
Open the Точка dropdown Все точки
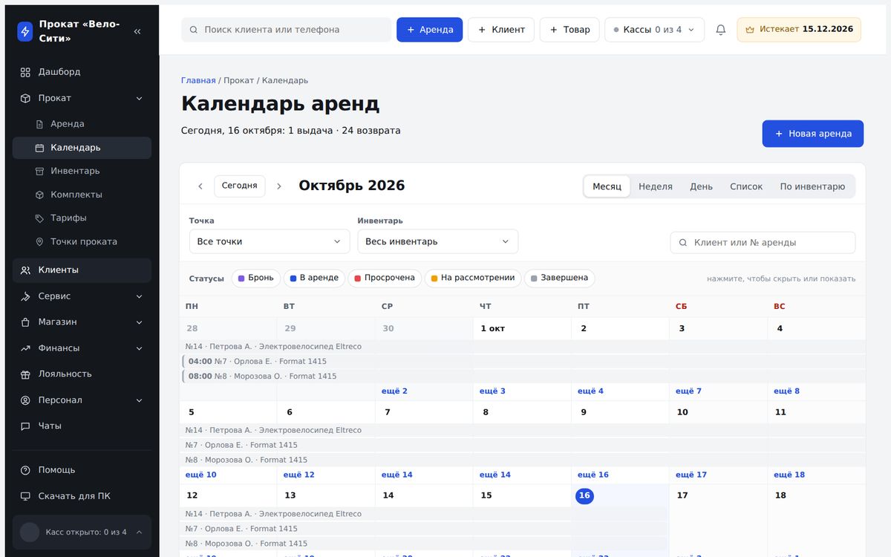click(270, 241)
